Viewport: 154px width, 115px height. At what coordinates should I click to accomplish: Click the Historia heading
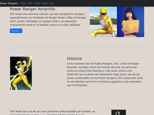tap(74, 58)
